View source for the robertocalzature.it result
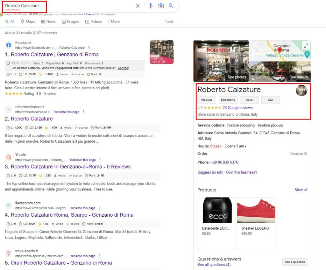Image resolution: width=326 pixels, height=270 pixels. (81, 127)
